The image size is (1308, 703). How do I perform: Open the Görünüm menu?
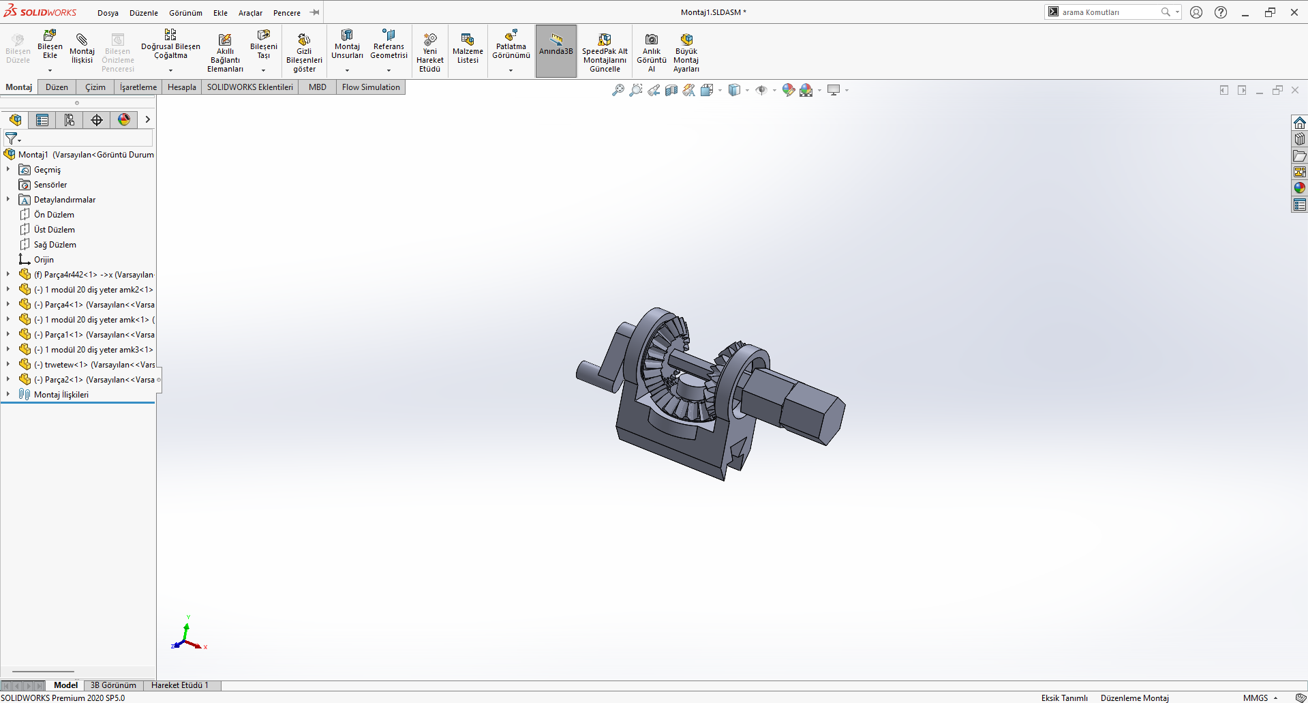point(185,13)
